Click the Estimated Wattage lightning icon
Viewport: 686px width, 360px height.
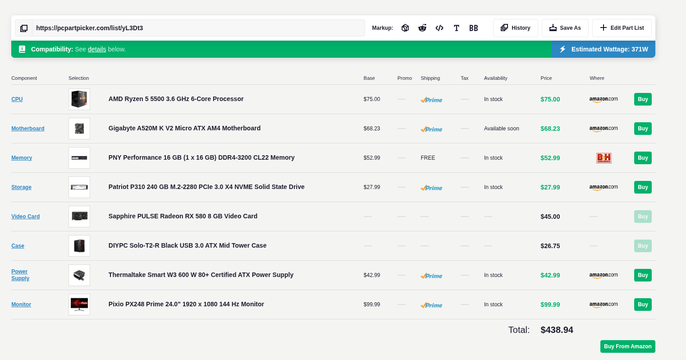[563, 49]
